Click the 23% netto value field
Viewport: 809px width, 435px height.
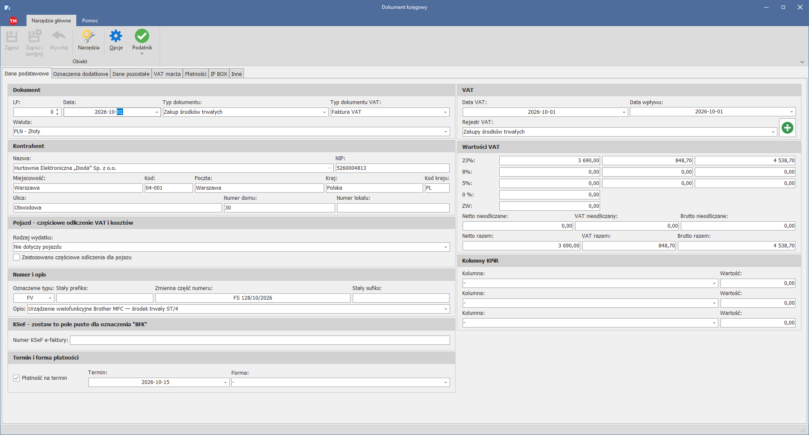coord(549,161)
